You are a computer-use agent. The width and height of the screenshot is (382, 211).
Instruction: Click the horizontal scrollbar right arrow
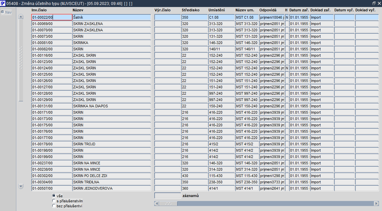coord(376,203)
